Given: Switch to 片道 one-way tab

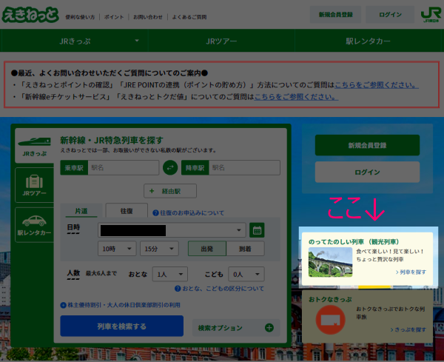Looking at the screenshot, I should coord(81,211).
